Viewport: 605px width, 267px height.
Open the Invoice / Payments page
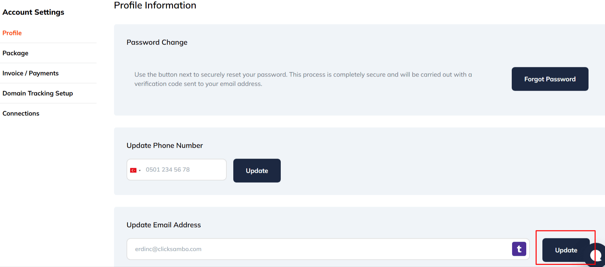[30, 73]
